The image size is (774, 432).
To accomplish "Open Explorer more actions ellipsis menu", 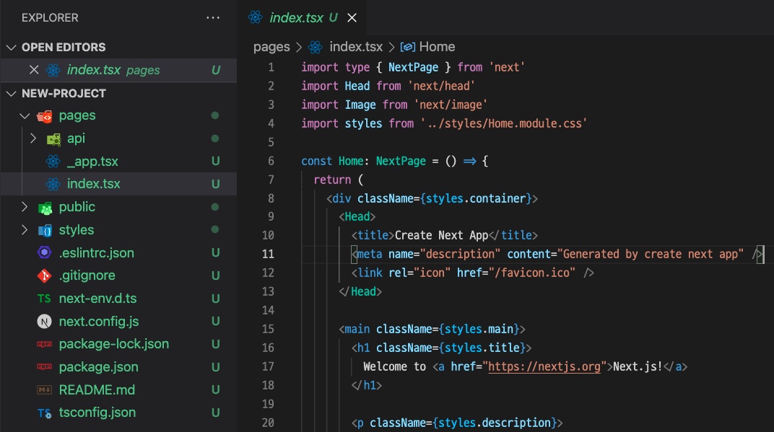I will click(x=213, y=18).
